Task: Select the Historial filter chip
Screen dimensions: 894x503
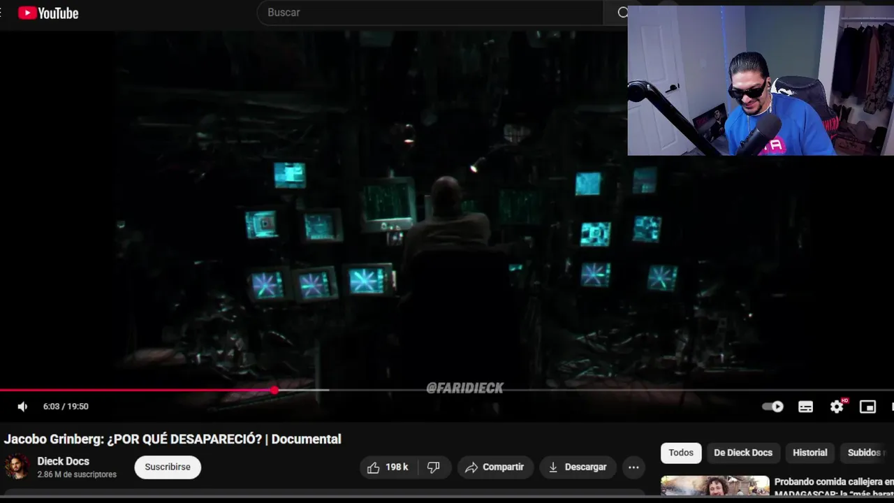Action: point(810,453)
